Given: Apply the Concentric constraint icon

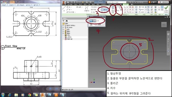Looking at the screenshot, I should 130,7.
